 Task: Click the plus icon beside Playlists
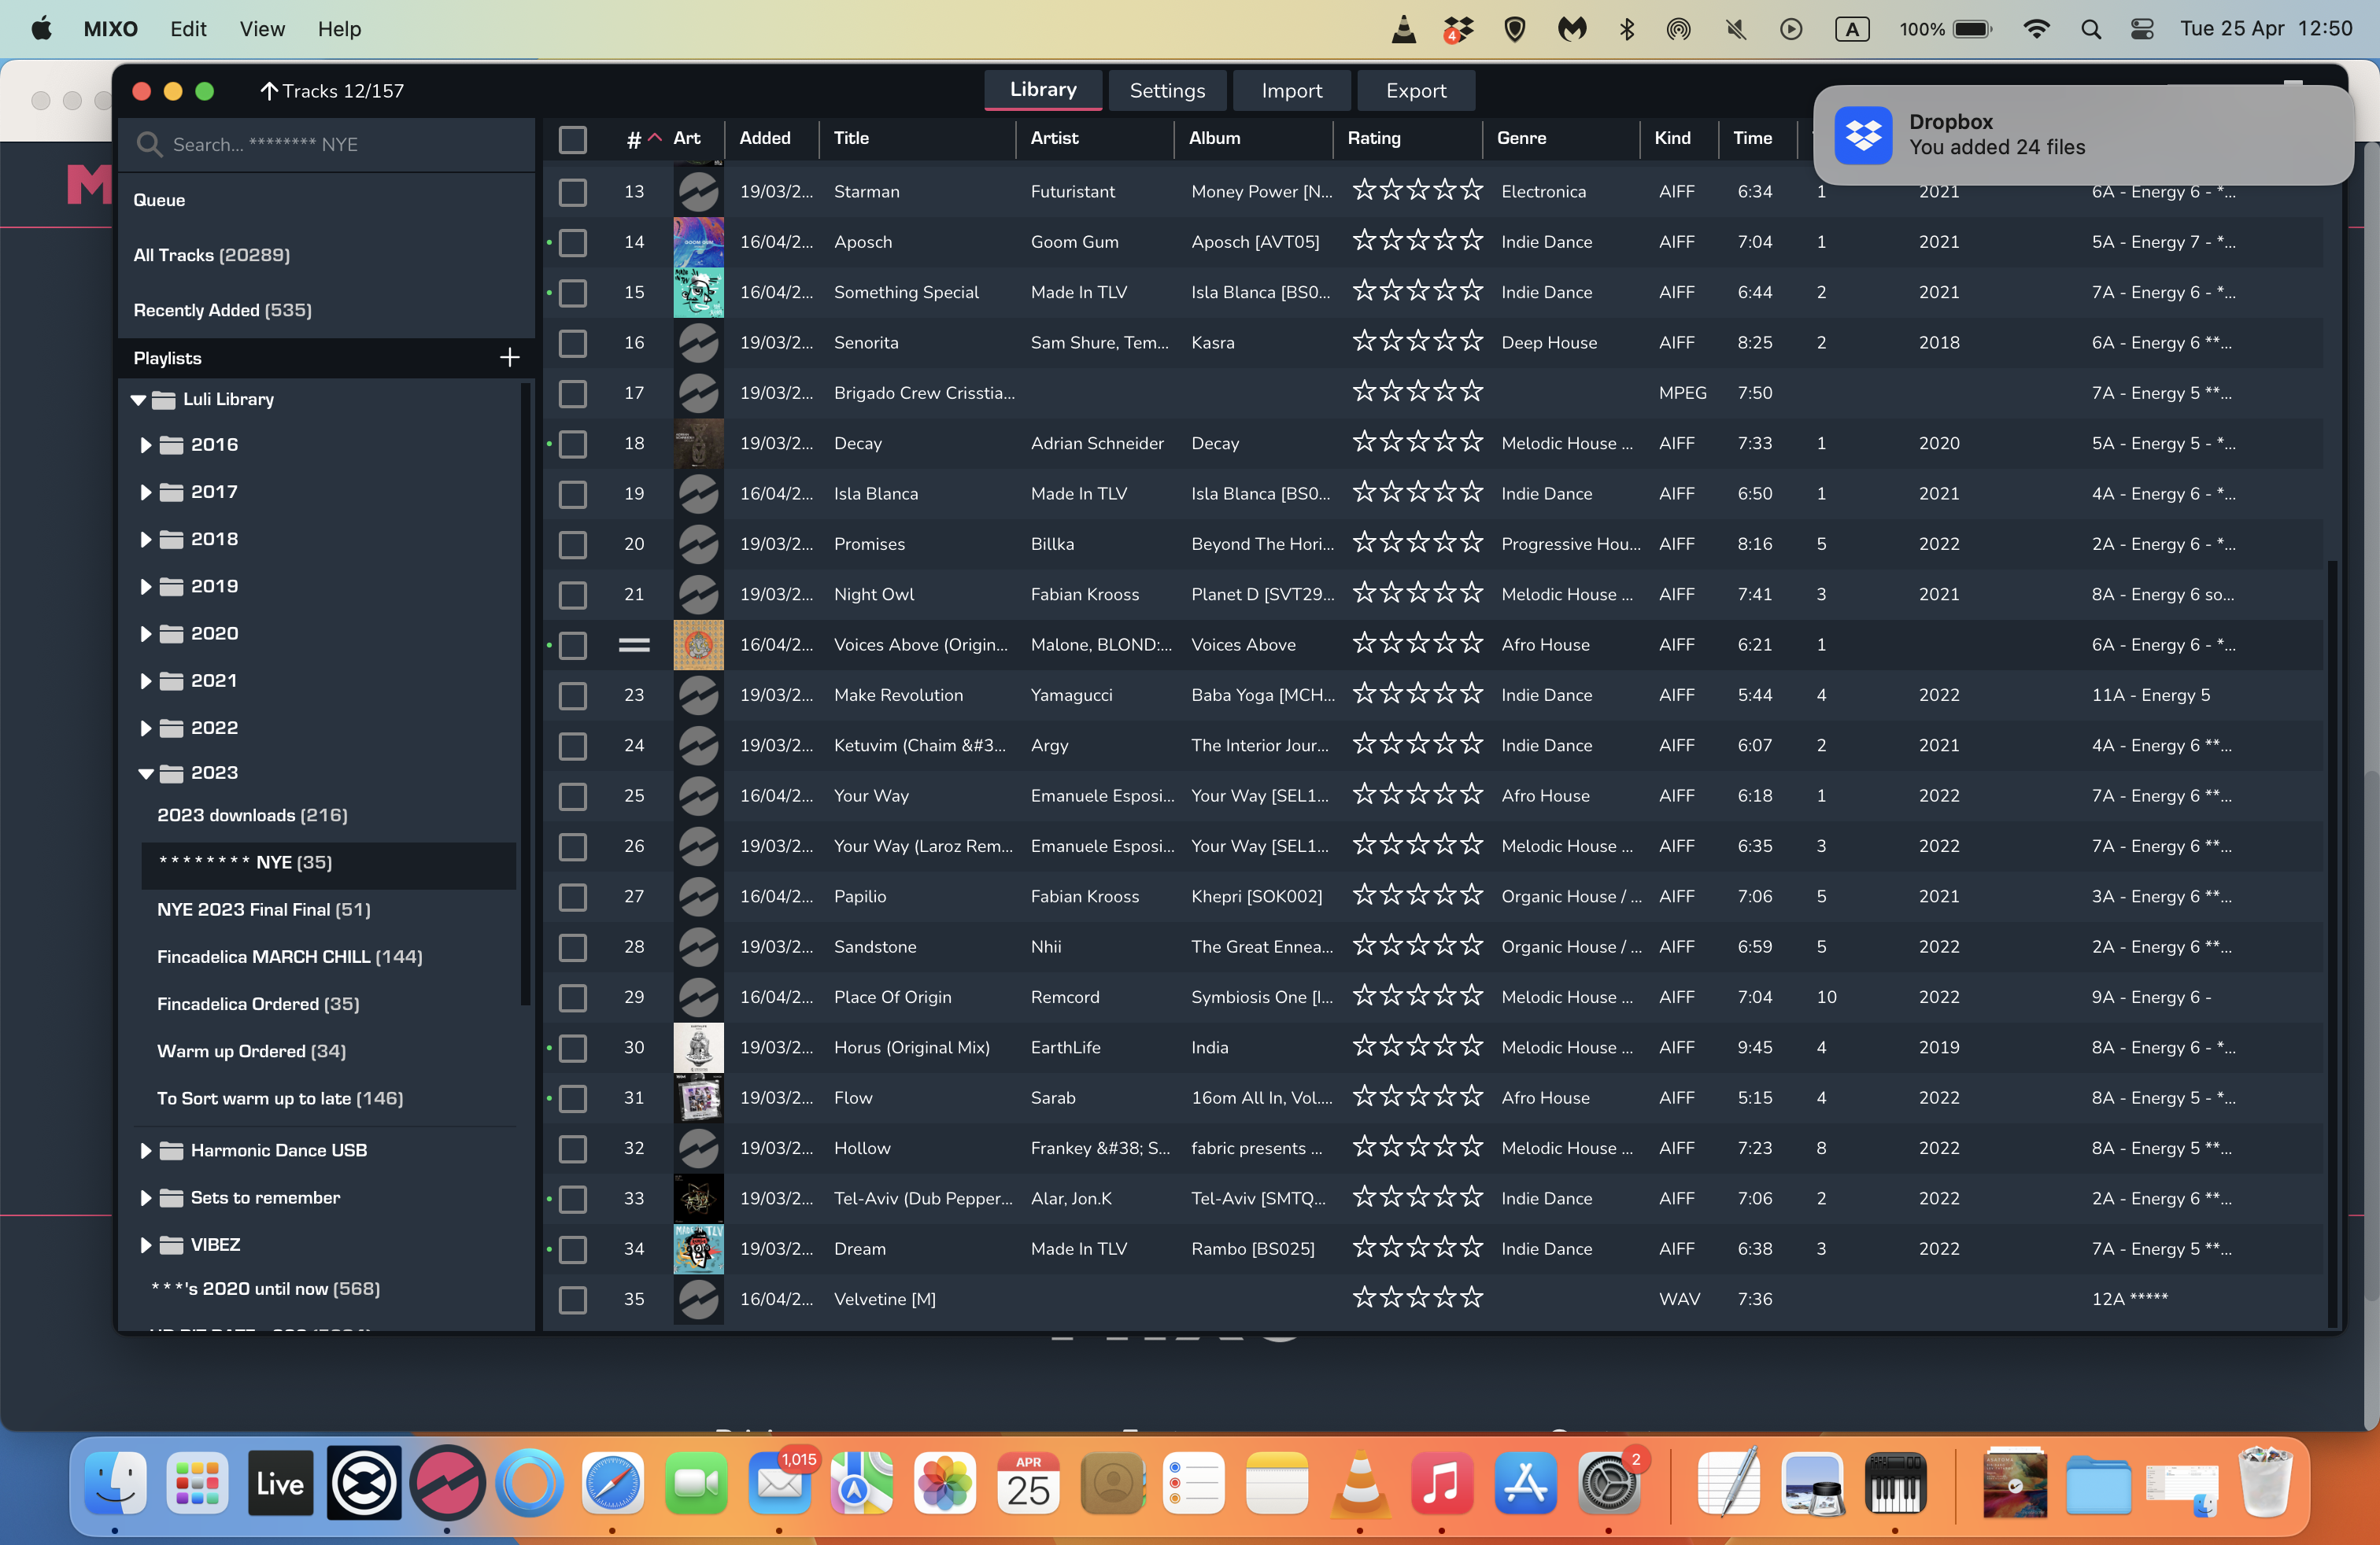click(x=509, y=358)
